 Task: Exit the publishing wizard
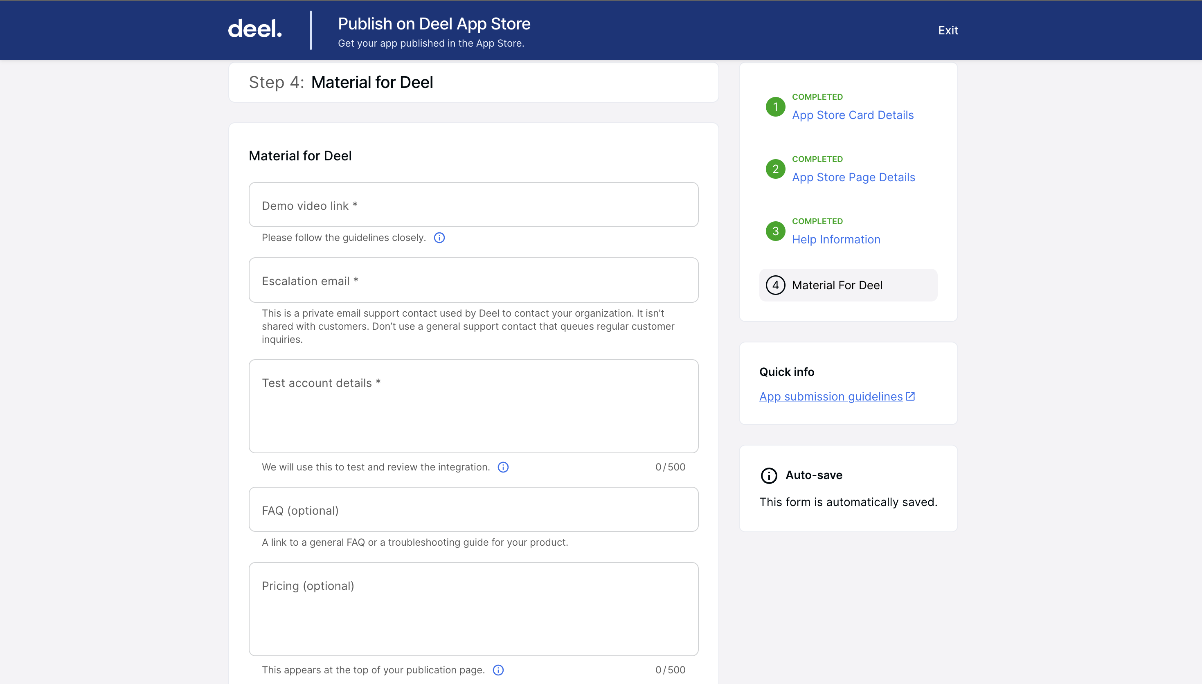[948, 30]
